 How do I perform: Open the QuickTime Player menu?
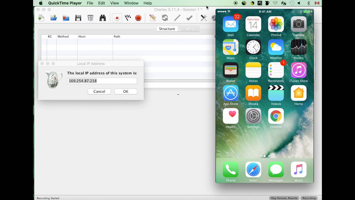click(65, 3)
